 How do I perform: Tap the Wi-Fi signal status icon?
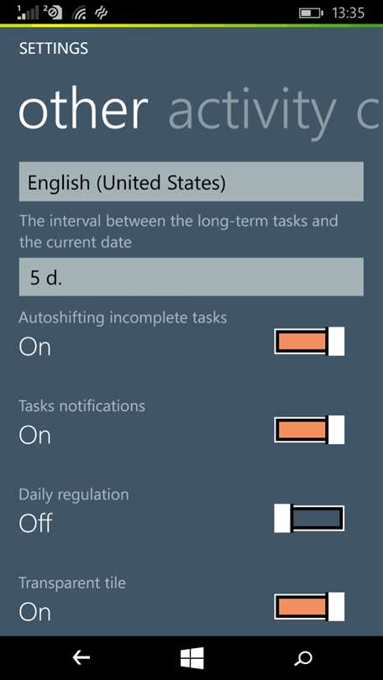(78, 13)
